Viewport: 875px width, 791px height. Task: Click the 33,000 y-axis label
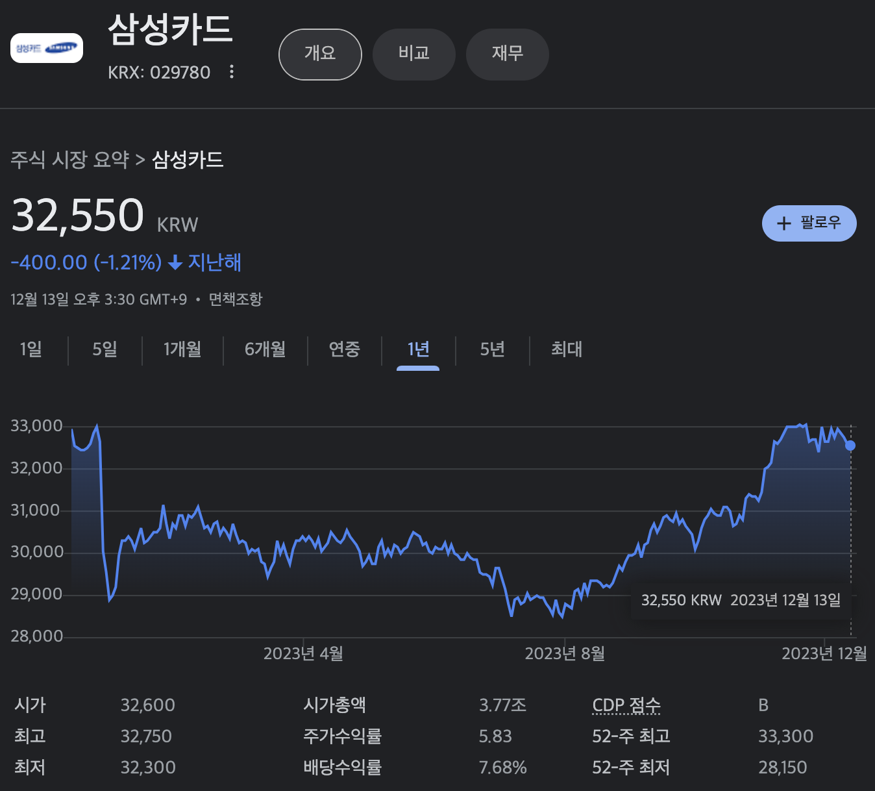pyautogui.click(x=37, y=426)
